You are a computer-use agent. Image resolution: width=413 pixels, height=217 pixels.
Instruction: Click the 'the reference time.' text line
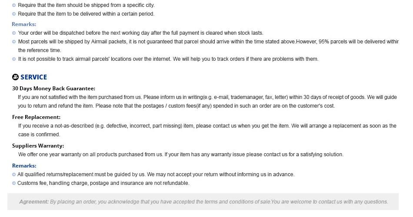click(x=40, y=50)
